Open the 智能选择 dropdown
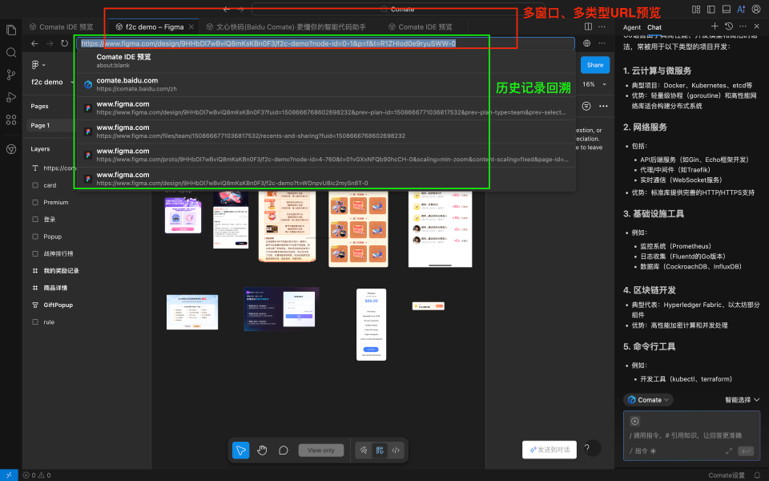 coord(742,400)
